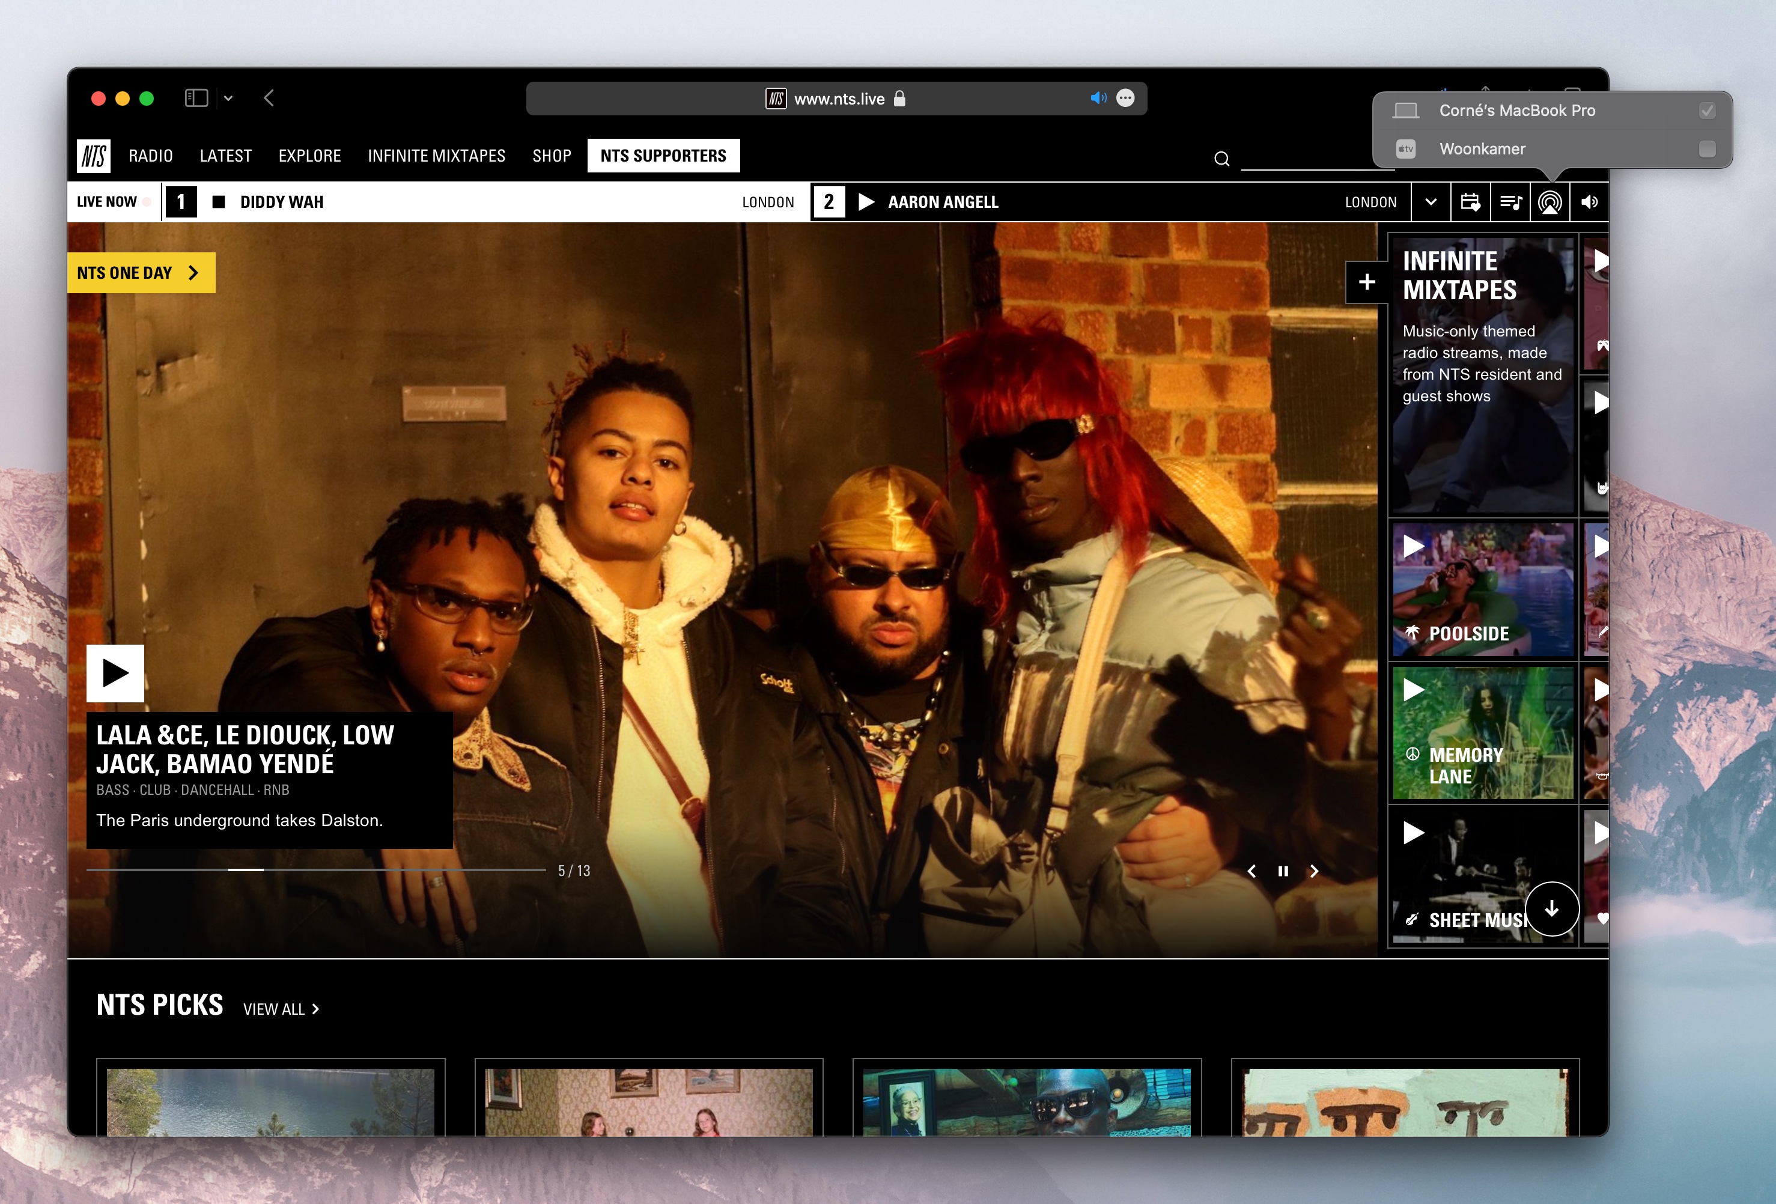The width and height of the screenshot is (1776, 1204).
Task: Toggle Safari sidebar icon
Action: click(x=196, y=99)
